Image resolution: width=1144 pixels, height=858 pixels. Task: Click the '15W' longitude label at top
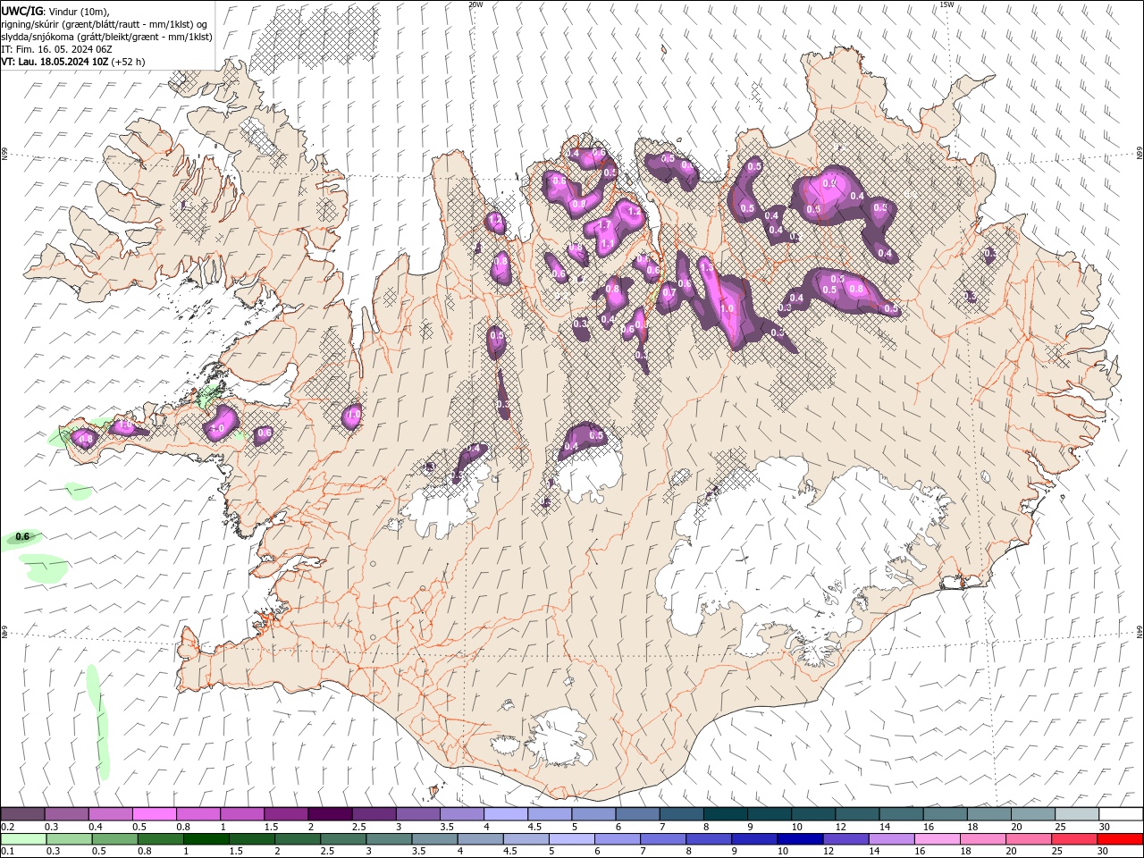946,4
